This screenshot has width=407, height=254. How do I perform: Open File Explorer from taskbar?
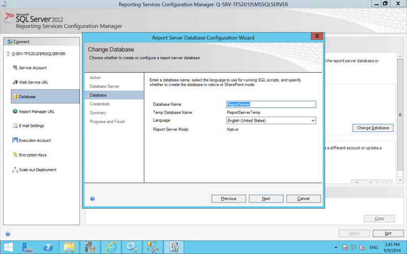coord(69,247)
